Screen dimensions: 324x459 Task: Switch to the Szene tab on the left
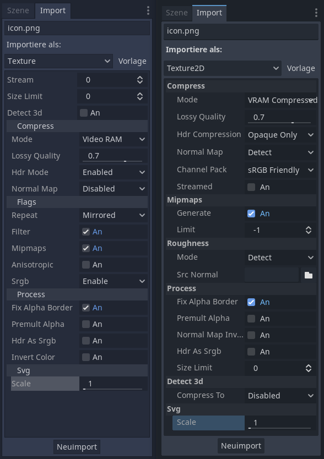coord(18,10)
